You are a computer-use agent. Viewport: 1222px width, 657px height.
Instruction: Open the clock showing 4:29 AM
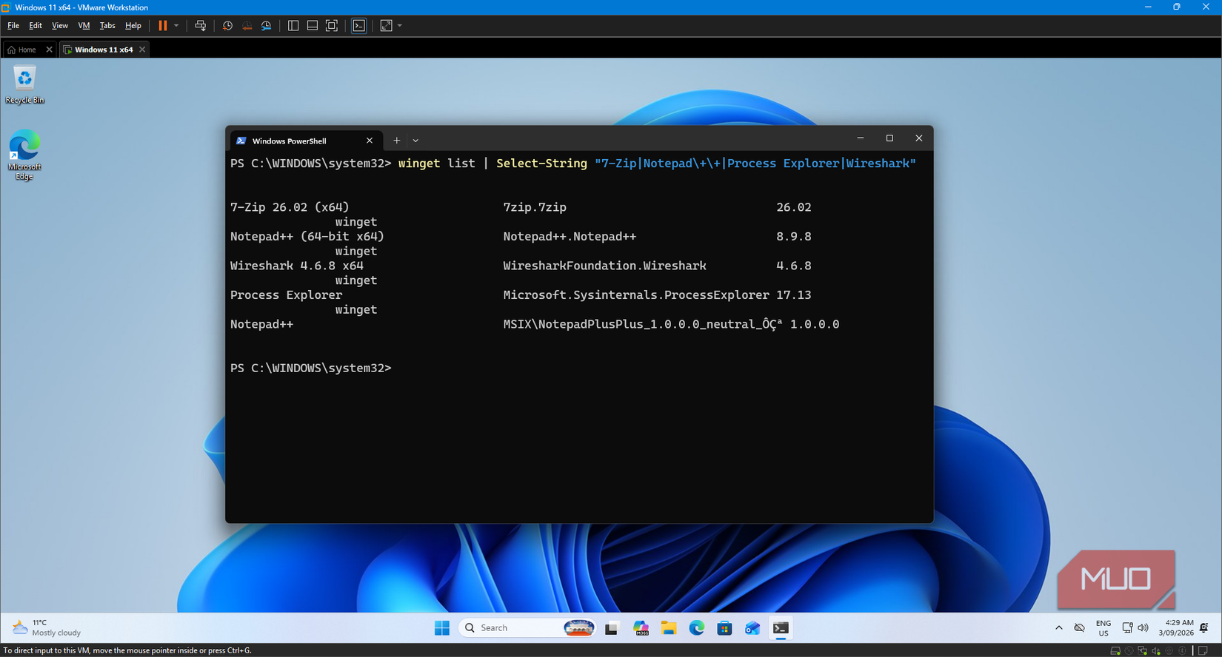[x=1176, y=628]
